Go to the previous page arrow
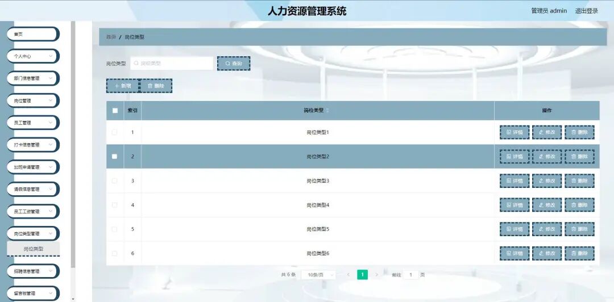This screenshot has width=614, height=302. pyautogui.click(x=348, y=275)
